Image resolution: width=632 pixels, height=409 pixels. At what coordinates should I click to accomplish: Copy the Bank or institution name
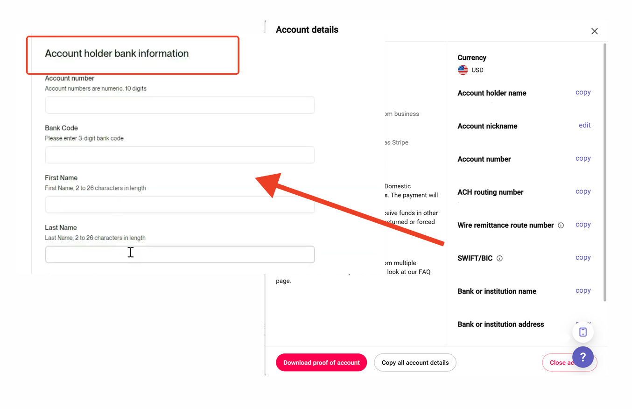tap(583, 290)
